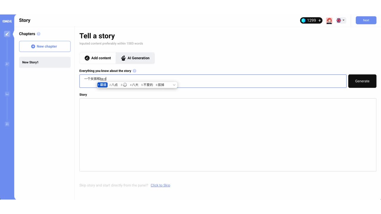Expand the IME candidate list arrow
381x214 pixels.
tap(174, 85)
